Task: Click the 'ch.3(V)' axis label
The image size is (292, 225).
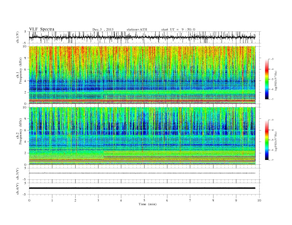Action: point(17,174)
